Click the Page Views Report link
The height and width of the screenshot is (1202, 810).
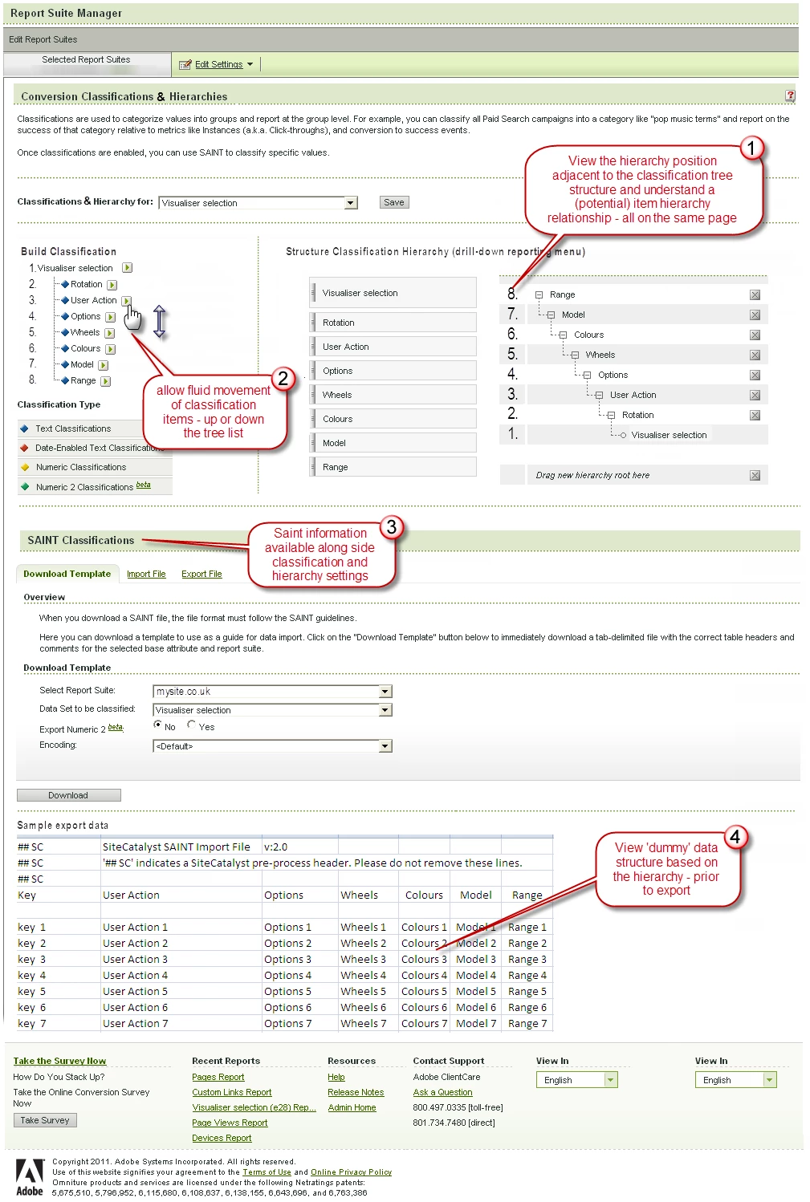(x=230, y=1123)
